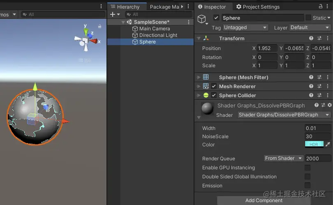Open the Transform presets icon
The image size is (333, 205).
(x=319, y=38)
